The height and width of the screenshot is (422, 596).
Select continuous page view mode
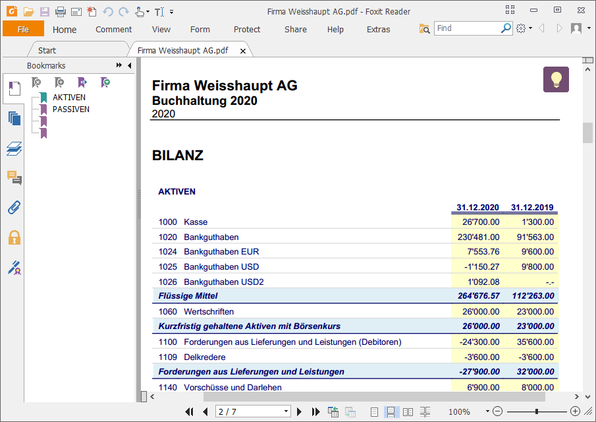tap(391, 411)
